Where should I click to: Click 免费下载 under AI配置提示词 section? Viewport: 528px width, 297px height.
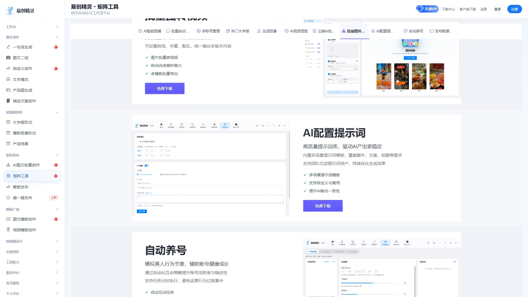[323, 206]
